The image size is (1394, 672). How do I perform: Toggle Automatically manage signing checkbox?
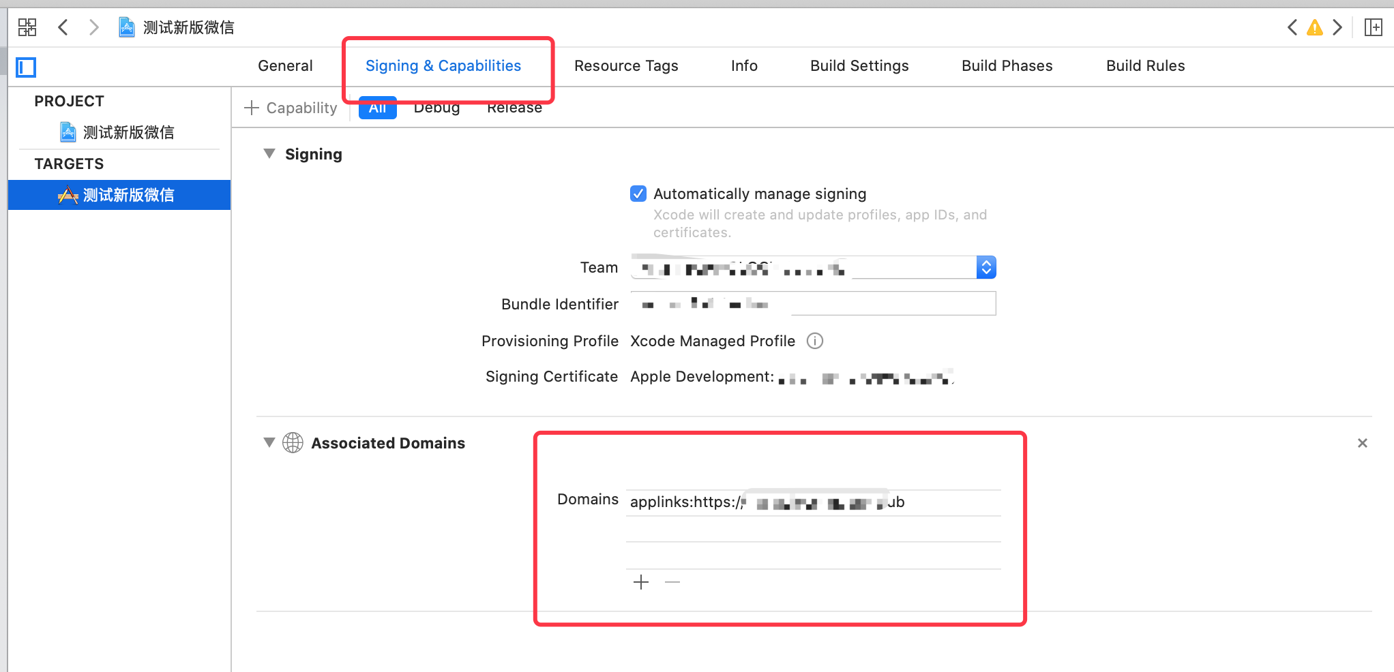point(638,194)
